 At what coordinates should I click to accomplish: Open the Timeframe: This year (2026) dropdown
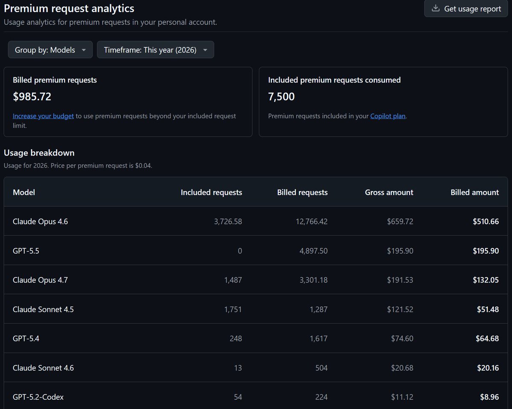[156, 50]
